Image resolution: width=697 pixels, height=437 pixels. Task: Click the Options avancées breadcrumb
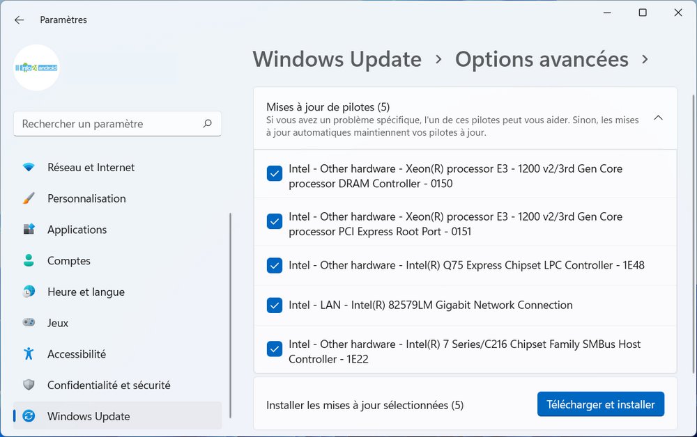[542, 59]
